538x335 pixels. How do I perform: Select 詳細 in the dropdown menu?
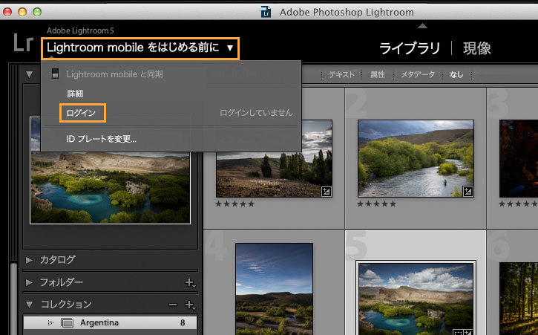tap(75, 94)
